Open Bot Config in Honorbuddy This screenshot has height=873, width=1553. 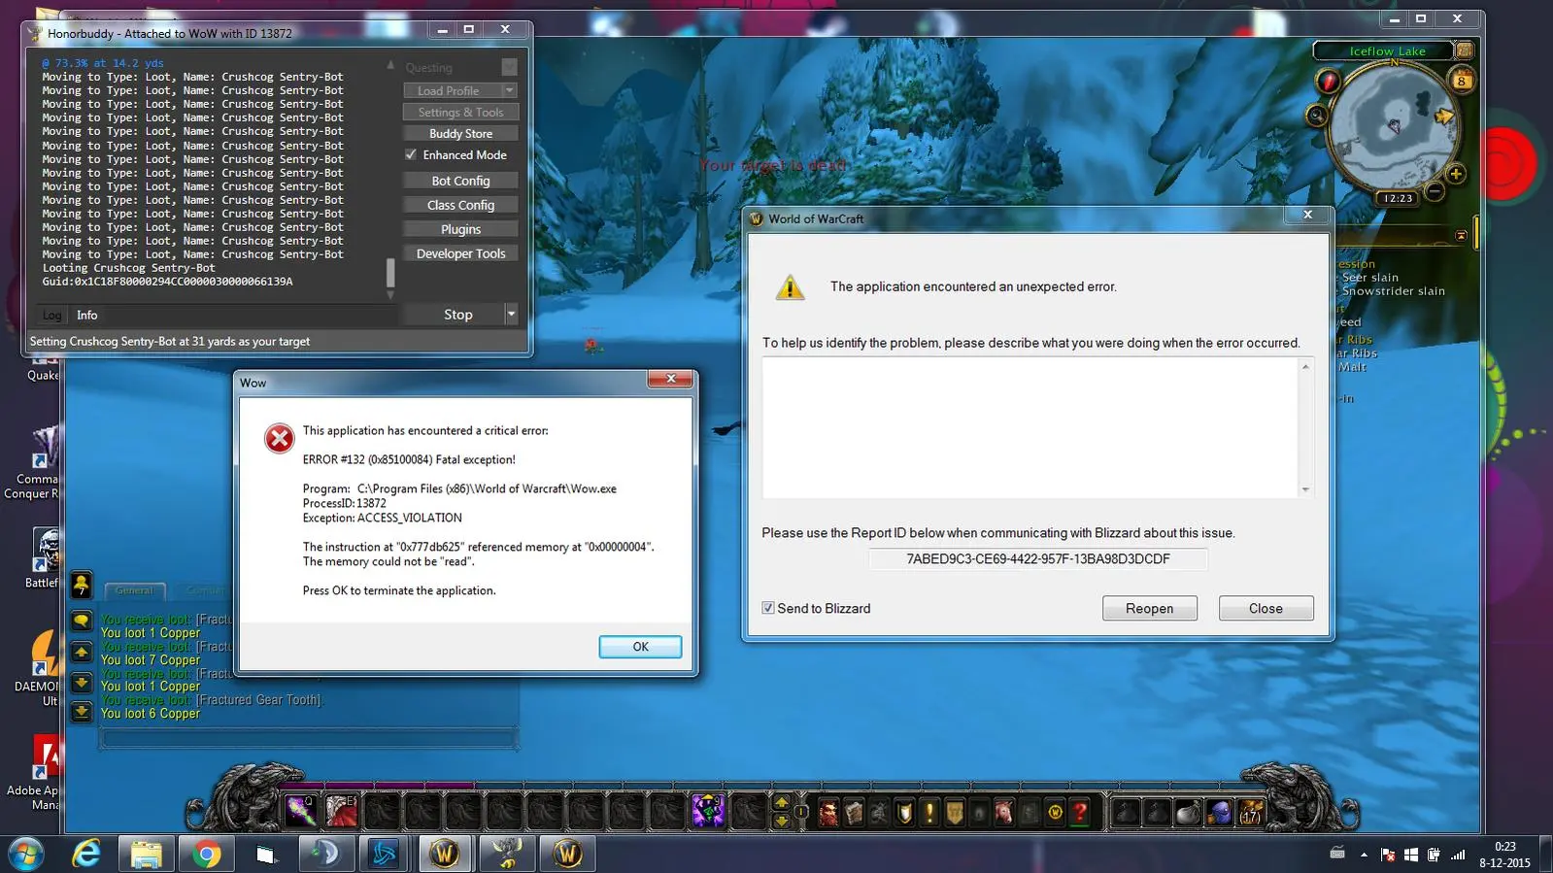pyautogui.click(x=460, y=181)
